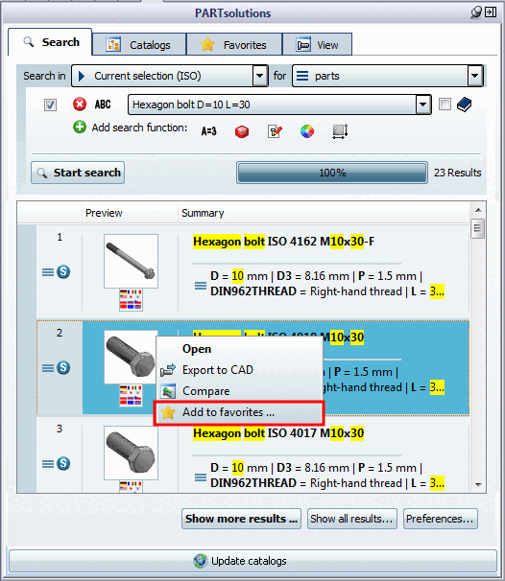Open Preferences dialog button
Viewport: 505px width, 581px height.
(440, 519)
